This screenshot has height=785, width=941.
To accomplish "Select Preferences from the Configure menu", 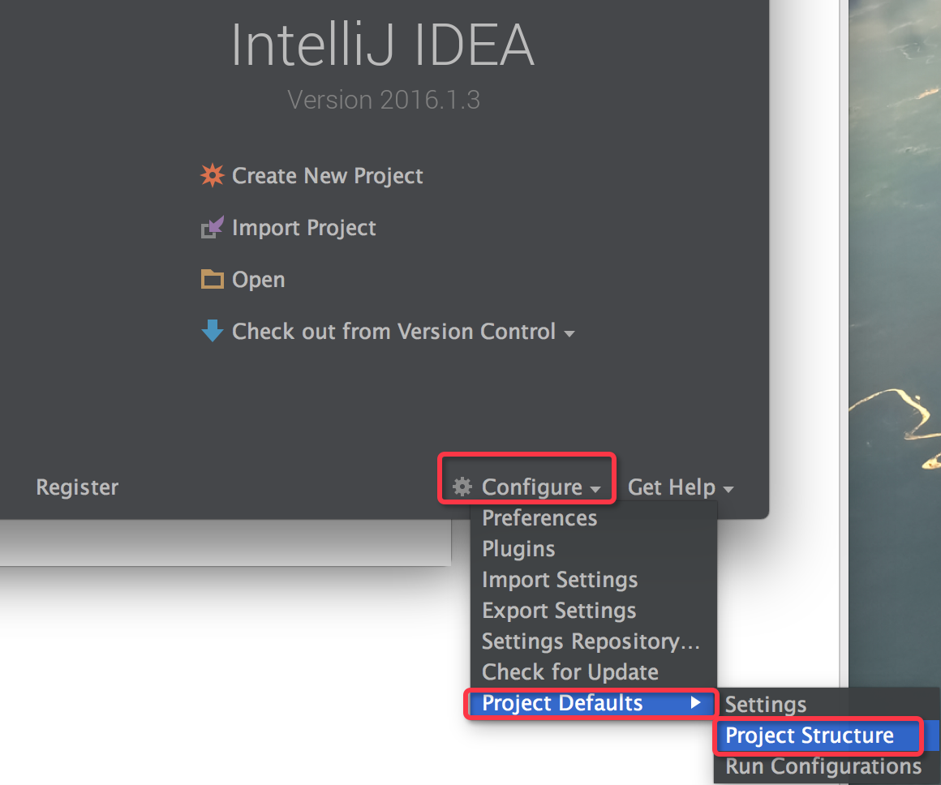I will [x=539, y=517].
